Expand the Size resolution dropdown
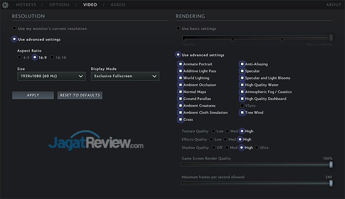Screen dimensions: 345x199 click(x=51, y=76)
